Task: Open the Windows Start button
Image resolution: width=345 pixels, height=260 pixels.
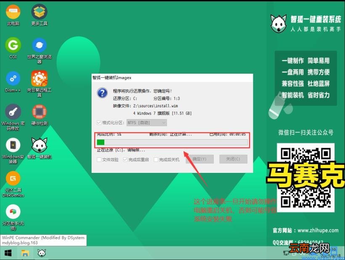Action: point(8,253)
